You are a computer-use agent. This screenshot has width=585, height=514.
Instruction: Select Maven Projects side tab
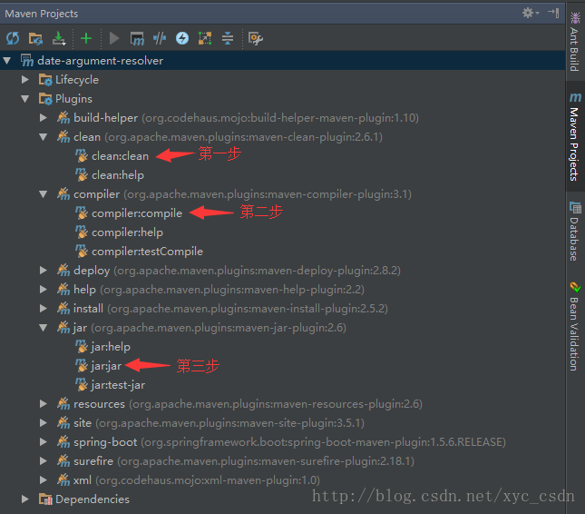pyautogui.click(x=575, y=137)
